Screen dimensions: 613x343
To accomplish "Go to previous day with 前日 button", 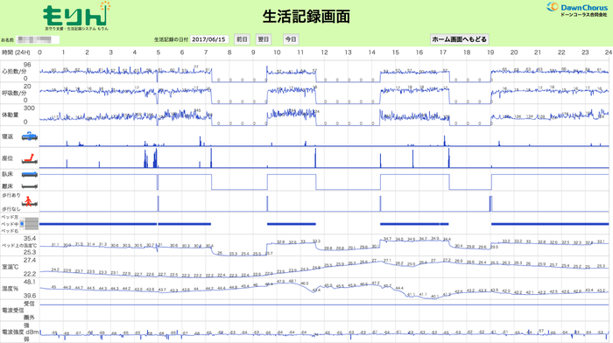I will pyautogui.click(x=242, y=39).
